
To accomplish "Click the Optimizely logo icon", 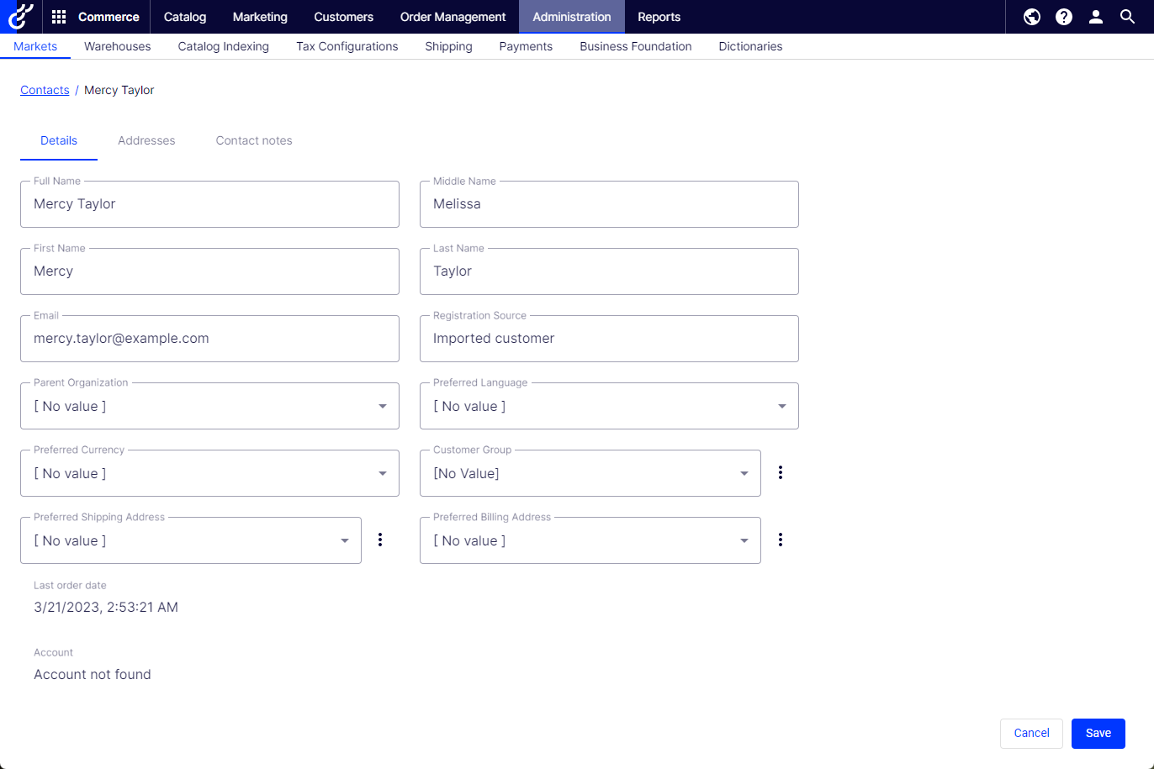I will point(20,17).
